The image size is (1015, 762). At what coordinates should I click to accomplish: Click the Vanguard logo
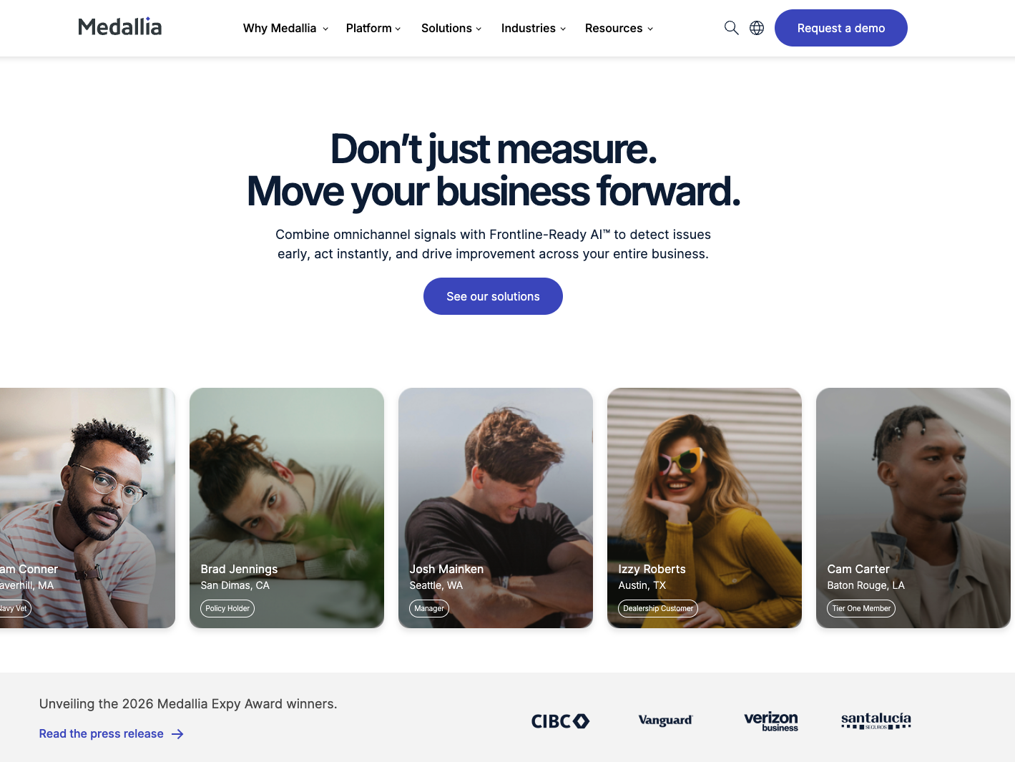pyautogui.click(x=665, y=721)
